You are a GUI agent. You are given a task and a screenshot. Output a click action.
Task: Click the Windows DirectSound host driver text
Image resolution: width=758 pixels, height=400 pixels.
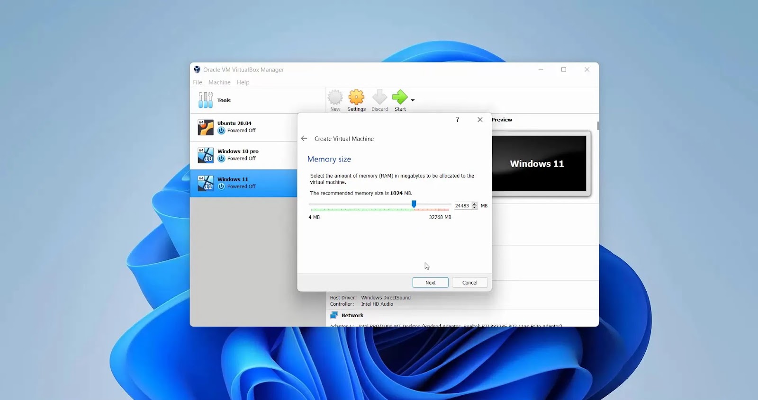point(386,298)
